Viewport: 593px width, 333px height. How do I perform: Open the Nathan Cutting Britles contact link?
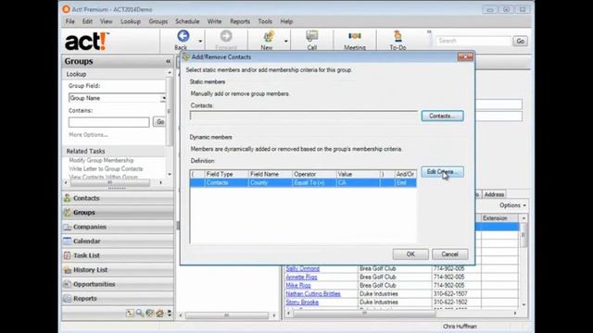click(x=313, y=294)
